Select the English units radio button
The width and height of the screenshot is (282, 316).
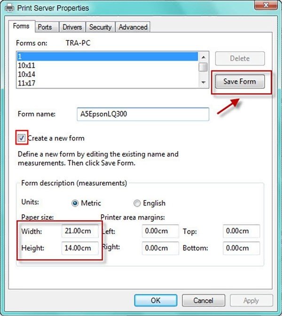[137, 203]
